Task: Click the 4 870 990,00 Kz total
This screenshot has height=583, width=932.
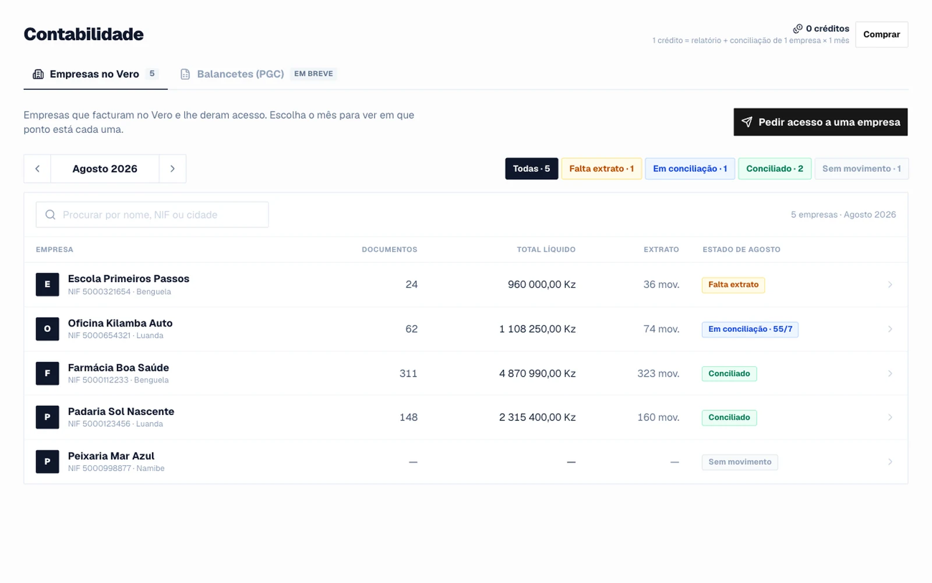Action: point(537,373)
